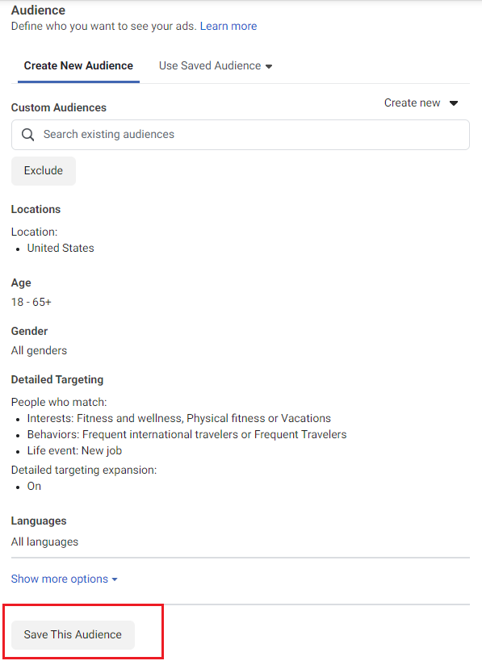Click the small arrow after Show more options
This screenshot has height=665, width=482.
coord(115,579)
